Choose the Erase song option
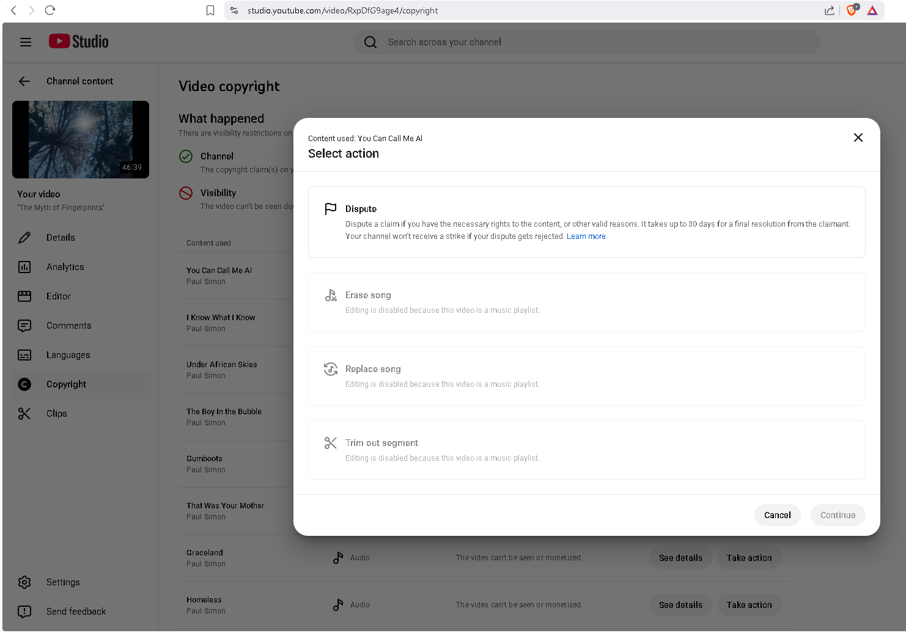Image resolution: width=906 pixels, height=633 pixels. coord(586,302)
